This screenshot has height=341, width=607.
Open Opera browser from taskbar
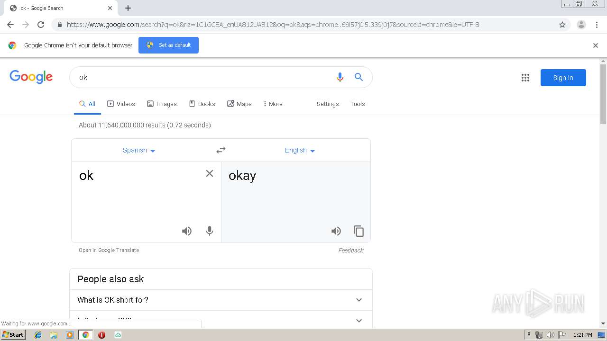click(x=101, y=335)
